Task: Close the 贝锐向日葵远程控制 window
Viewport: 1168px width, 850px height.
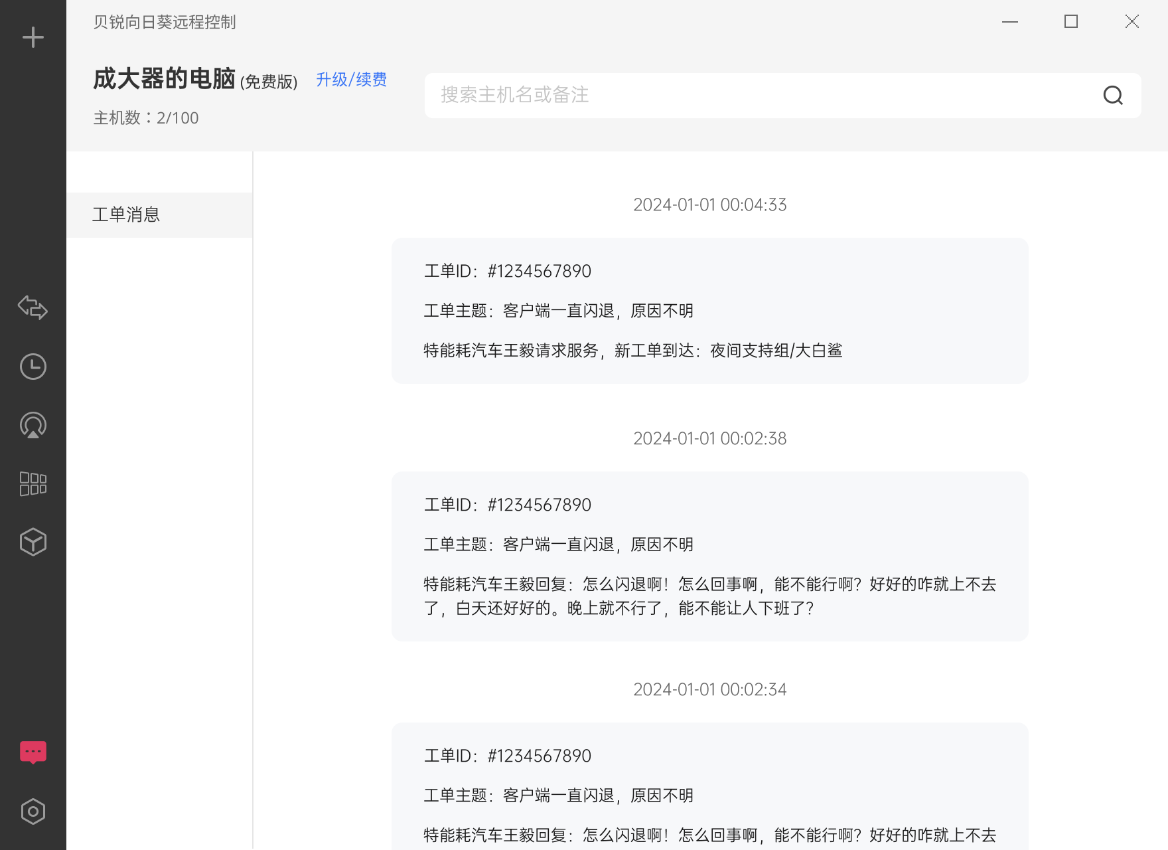Action: click(1132, 22)
